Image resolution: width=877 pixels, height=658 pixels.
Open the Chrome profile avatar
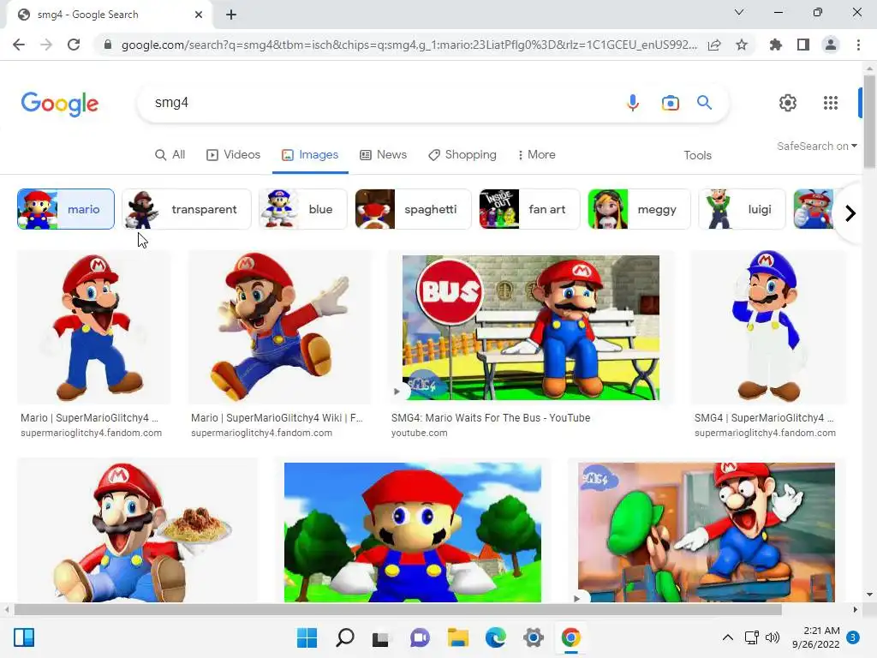point(831,45)
